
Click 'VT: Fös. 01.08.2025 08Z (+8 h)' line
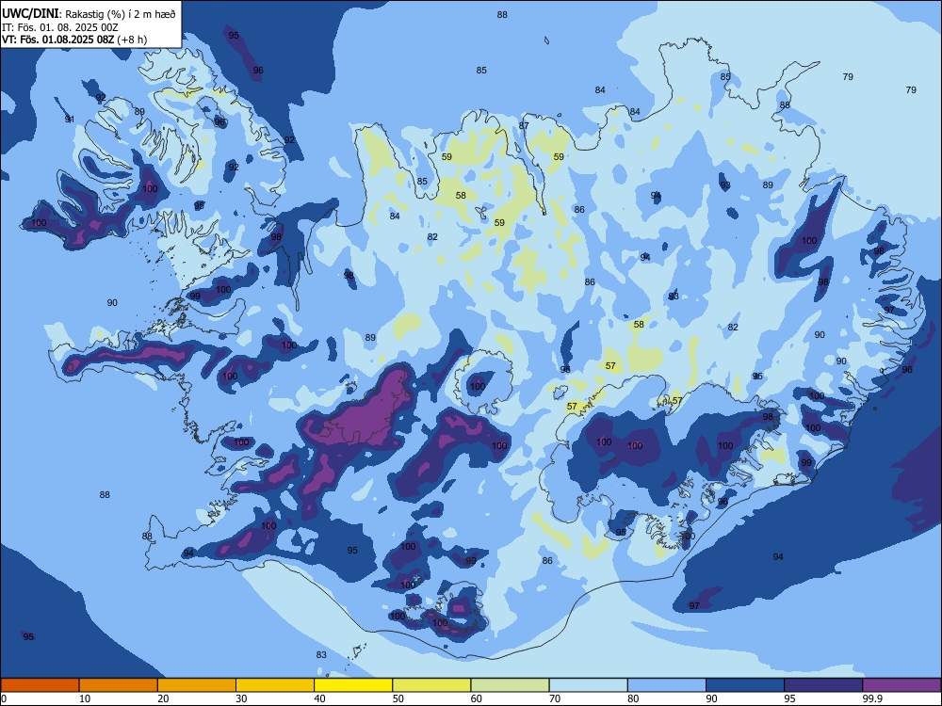coord(74,40)
